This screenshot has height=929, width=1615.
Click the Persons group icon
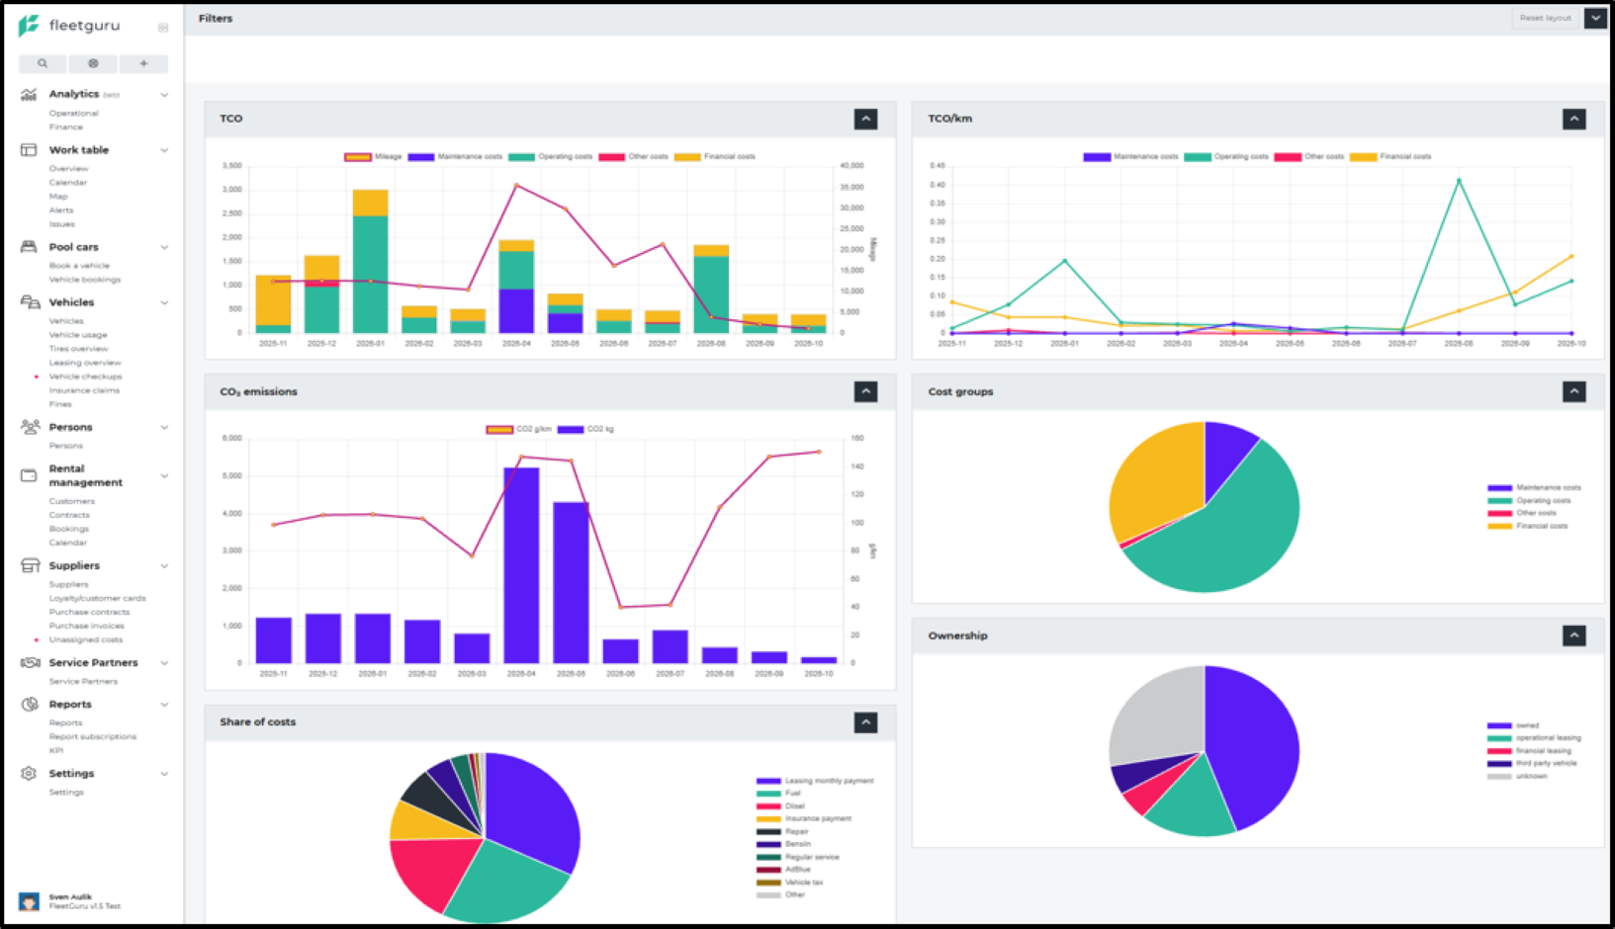click(30, 427)
